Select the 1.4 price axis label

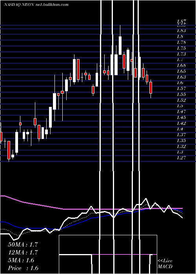click(x=180, y=129)
